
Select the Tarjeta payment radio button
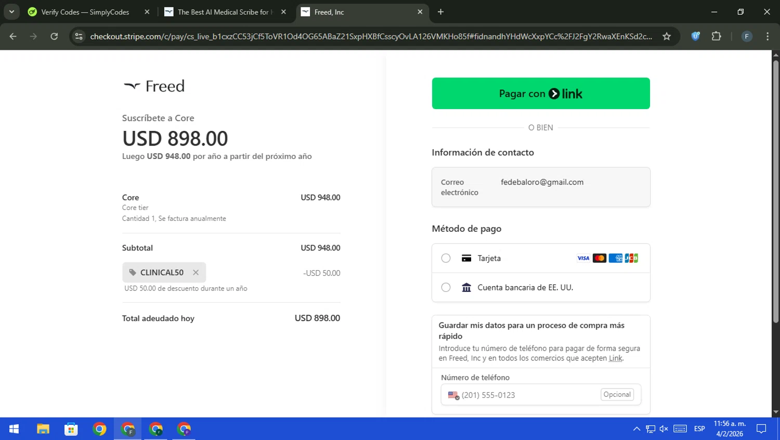[446, 258]
